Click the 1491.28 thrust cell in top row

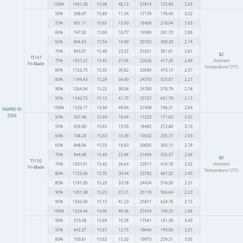80,4
